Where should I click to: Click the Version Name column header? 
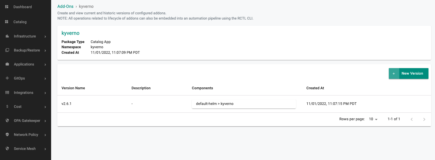[73, 88]
